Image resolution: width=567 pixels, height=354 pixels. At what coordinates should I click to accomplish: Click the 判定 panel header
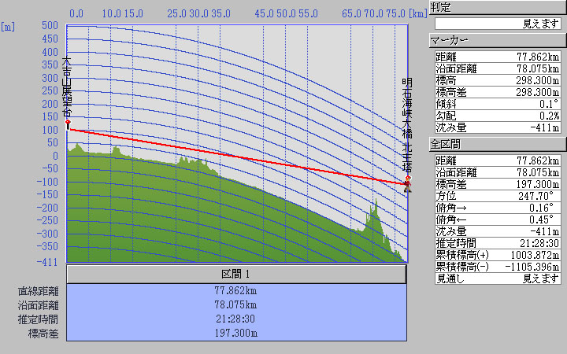[x=498, y=8]
